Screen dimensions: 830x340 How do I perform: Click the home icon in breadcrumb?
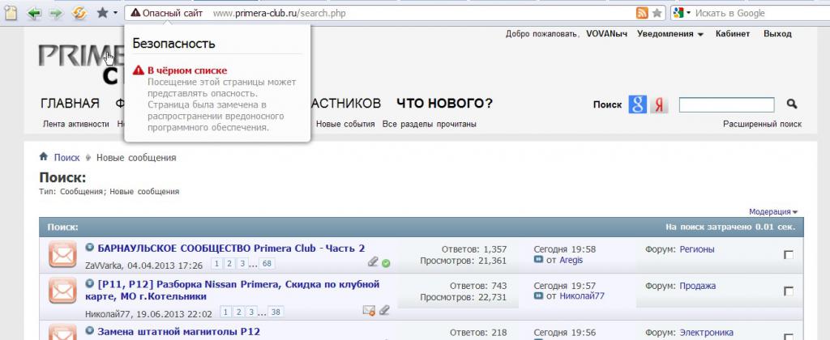[44, 157]
